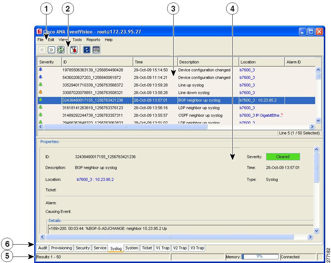Click green bell icon for Line up syslog

pyautogui.click(x=41, y=85)
